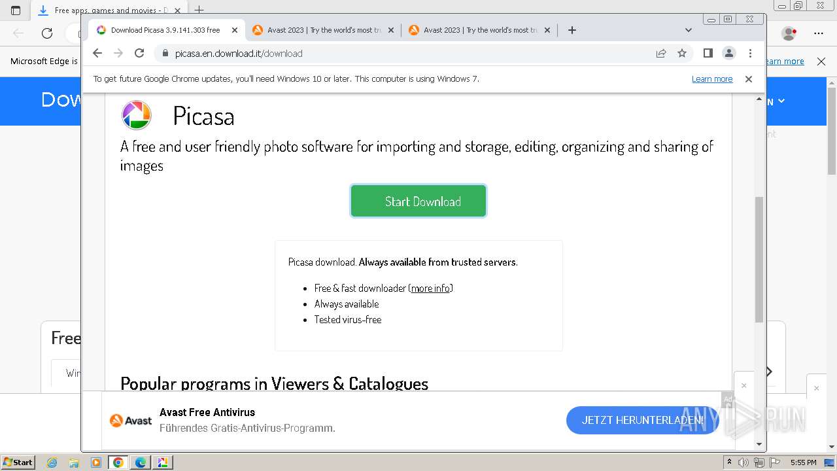This screenshot has width=837, height=471.
Task: Click Learn more in the Edge bar
Action: coord(785,61)
